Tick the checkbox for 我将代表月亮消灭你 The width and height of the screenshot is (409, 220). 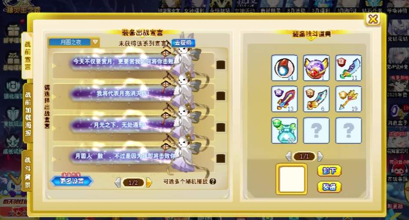tap(221, 96)
